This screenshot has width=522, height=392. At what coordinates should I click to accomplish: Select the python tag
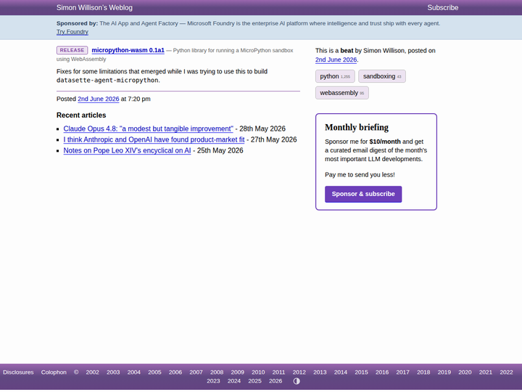click(x=335, y=76)
